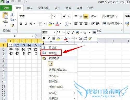This screenshot has height=100, width=130.
Task: Click the paste option icon under 粘贴选项
Action: pos(50,64)
